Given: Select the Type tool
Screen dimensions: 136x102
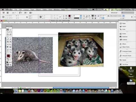Looking at the screenshot, I should click(8, 37).
